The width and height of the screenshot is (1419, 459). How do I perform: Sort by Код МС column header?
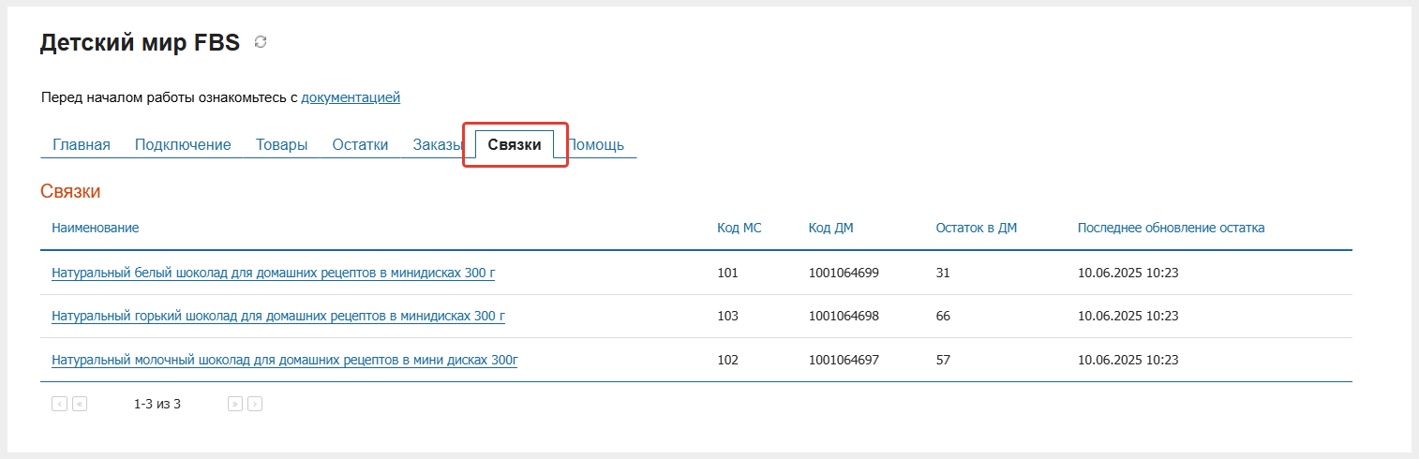click(x=739, y=228)
